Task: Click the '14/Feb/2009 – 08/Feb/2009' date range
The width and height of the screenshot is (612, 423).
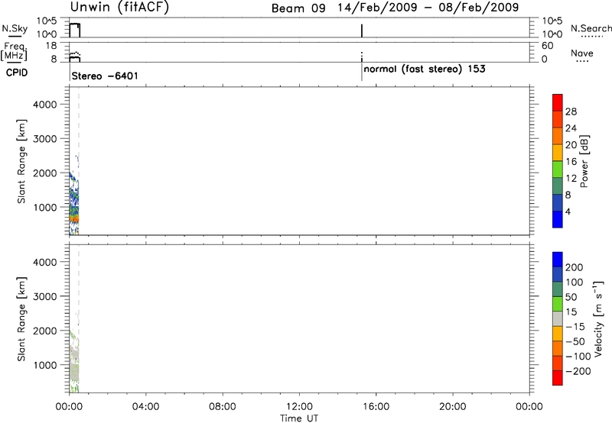Action: pyautogui.click(x=428, y=8)
